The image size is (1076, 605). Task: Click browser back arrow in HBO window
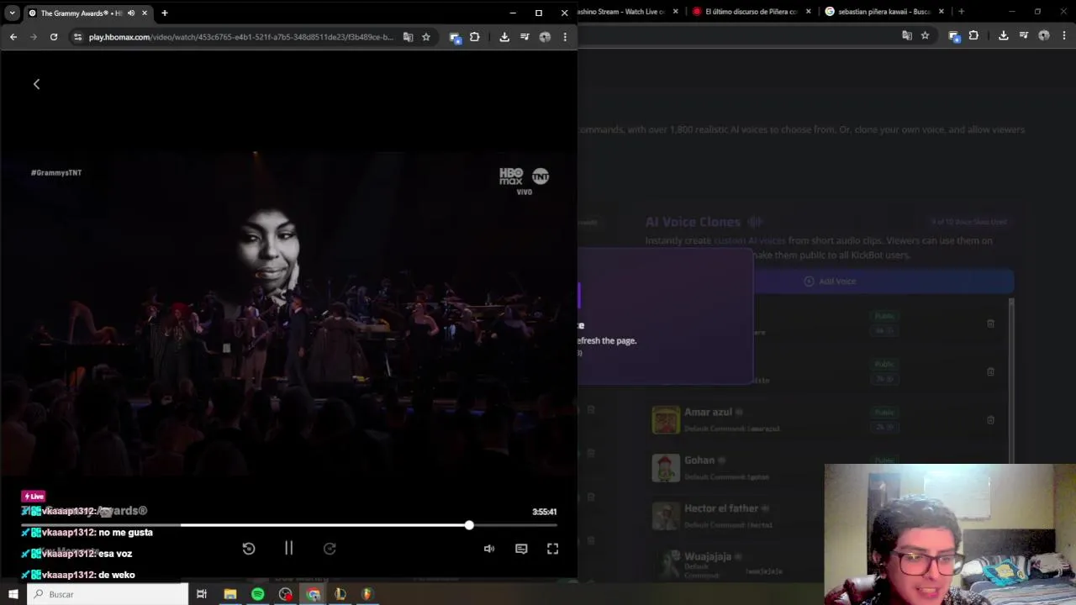click(13, 37)
